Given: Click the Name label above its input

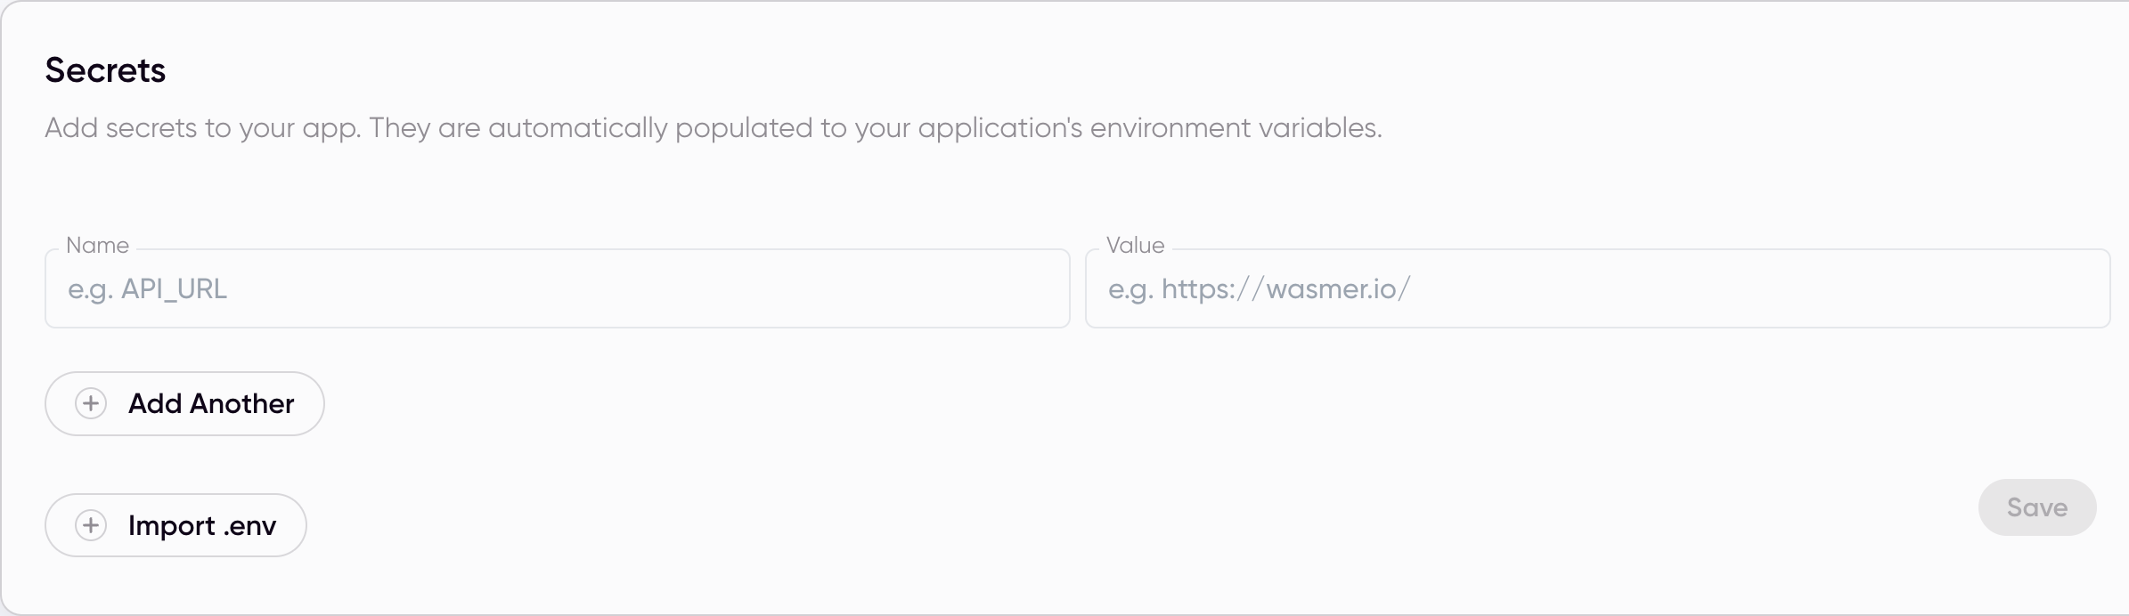Looking at the screenshot, I should pyautogui.click(x=97, y=245).
